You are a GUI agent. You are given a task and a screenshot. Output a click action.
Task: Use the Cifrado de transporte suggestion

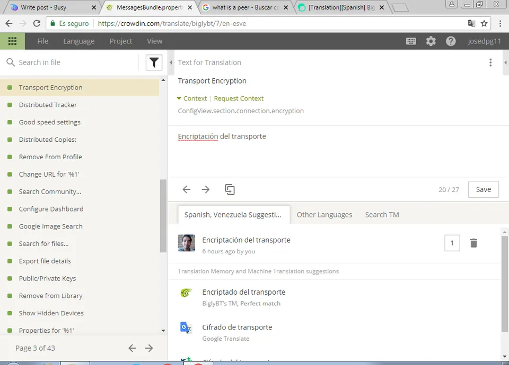(x=238, y=327)
